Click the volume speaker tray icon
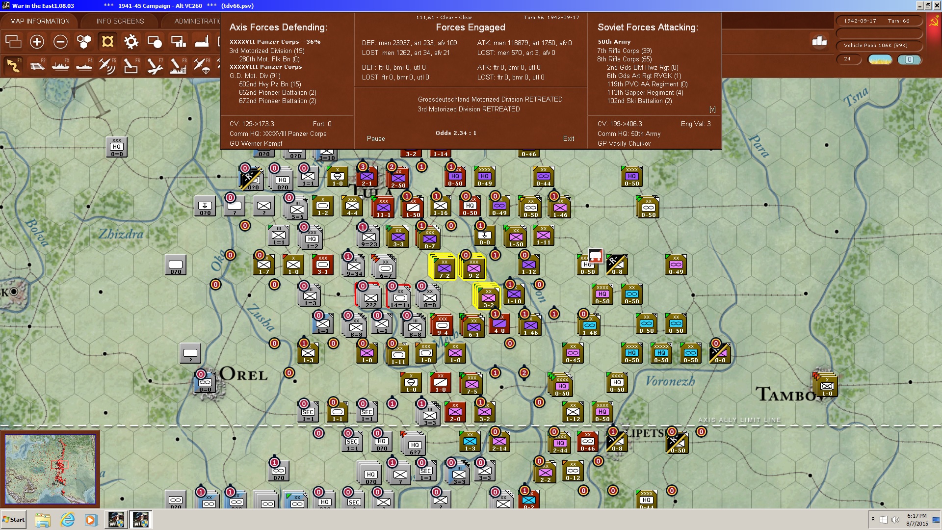The height and width of the screenshot is (530, 942). pyautogui.click(x=895, y=520)
